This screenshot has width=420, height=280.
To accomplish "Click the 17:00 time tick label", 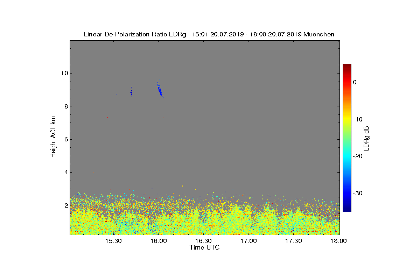I will point(248,241).
